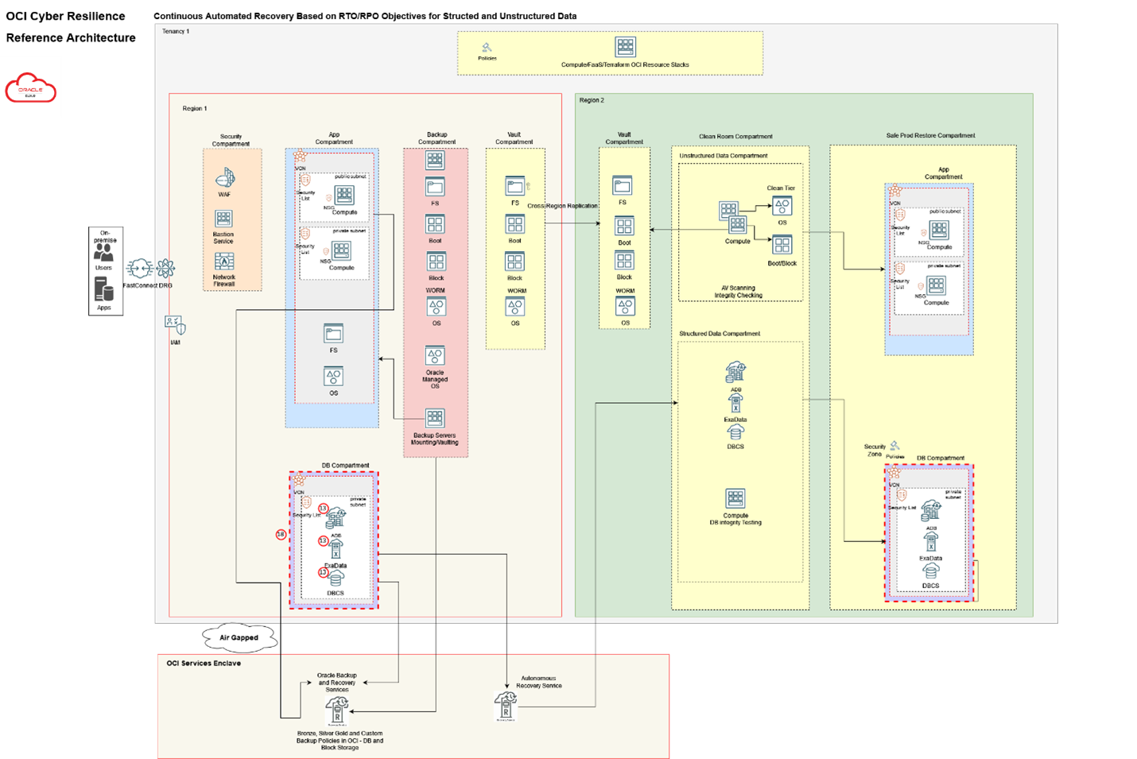Click the ADB icon in Structured Data Compartment
Viewport: 1137px width, 759px height.
735,374
